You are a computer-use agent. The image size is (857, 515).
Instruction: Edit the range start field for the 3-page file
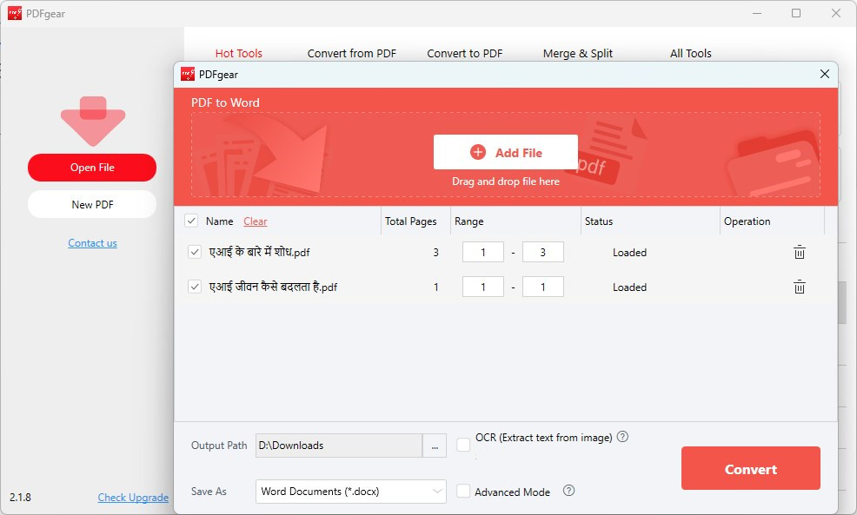click(x=483, y=252)
